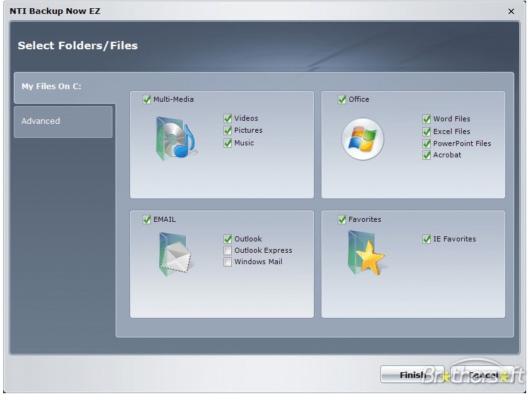Select the My Files On C: tab
The height and width of the screenshot is (395, 528).
pos(64,87)
